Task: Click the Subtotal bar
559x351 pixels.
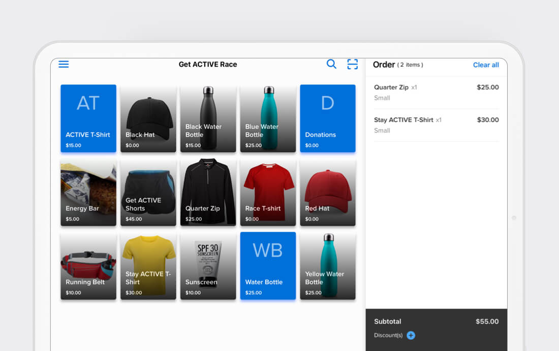Action: tap(436, 321)
